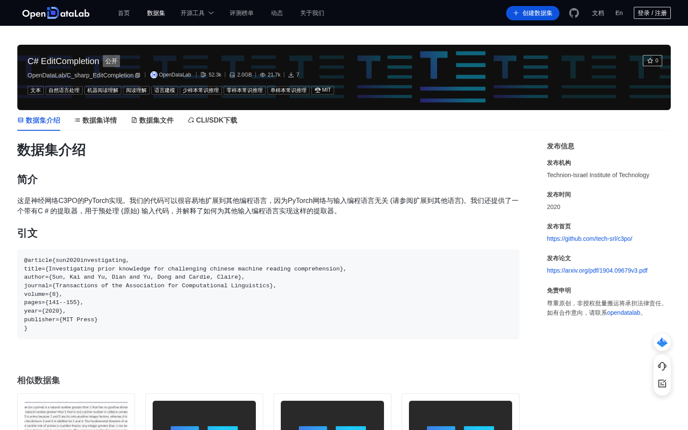Click the opendatalab contact link
This screenshot has height=430, width=688.
623,313
